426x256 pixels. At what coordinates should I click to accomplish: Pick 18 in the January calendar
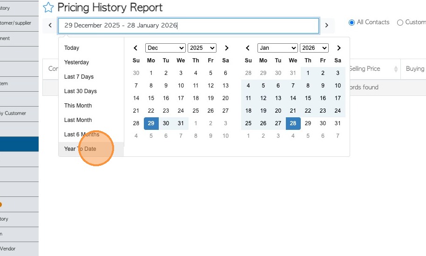[248, 111]
